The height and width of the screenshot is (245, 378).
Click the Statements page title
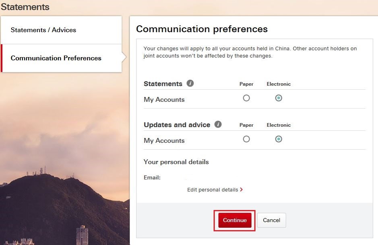click(x=25, y=7)
